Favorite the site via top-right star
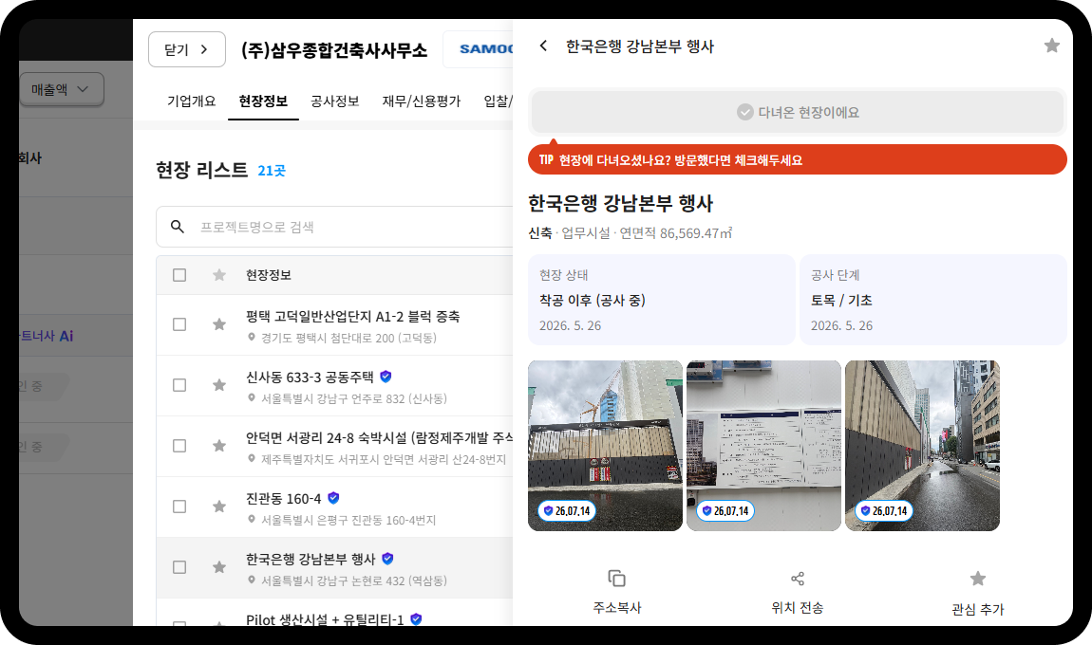The height and width of the screenshot is (645, 1092). 1051,46
